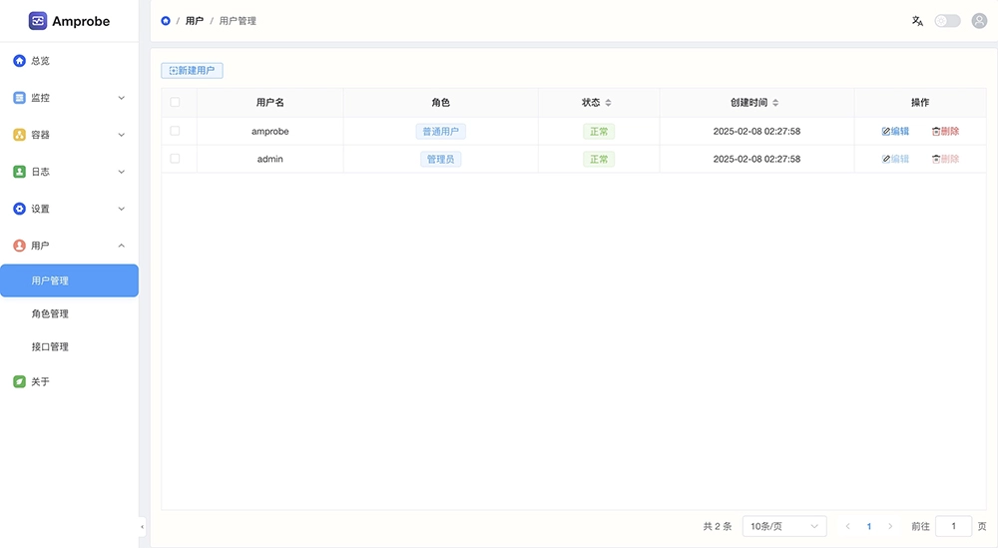998x548 pixels.
Task: Toggle the dark mode switch
Action: 947,21
